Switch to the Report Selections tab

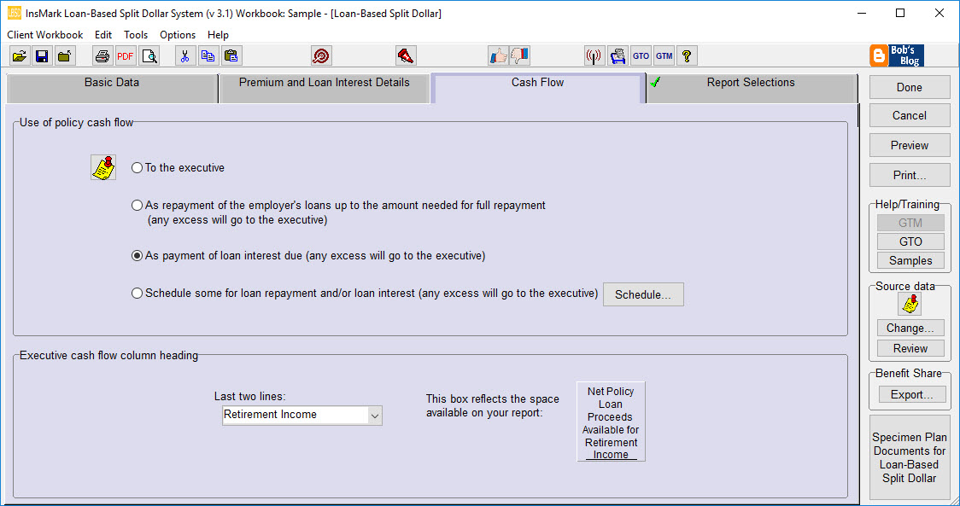752,83
